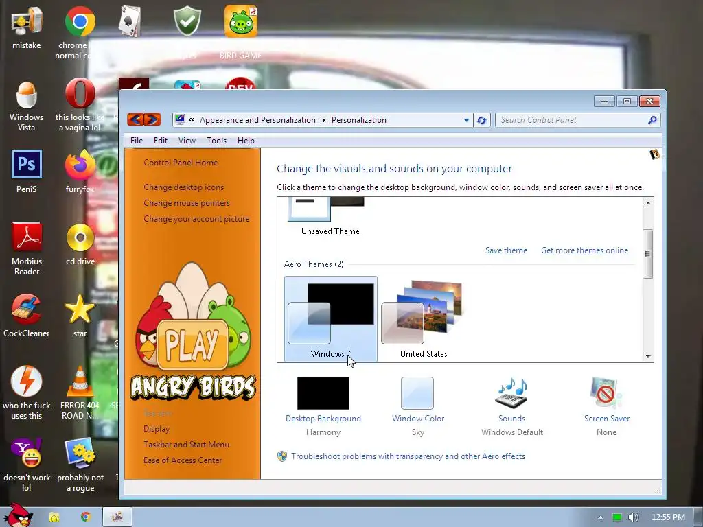
Task: Select the Windows 7 Aero theme
Action: pyautogui.click(x=331, y=318)
